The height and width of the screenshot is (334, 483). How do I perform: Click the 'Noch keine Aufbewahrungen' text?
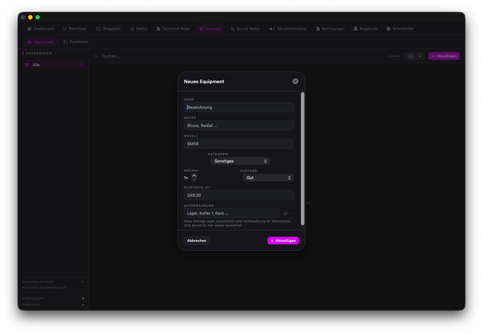click(x=44, y=288)
